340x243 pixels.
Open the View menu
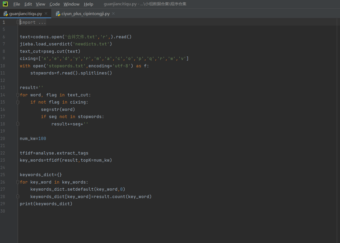40,4
